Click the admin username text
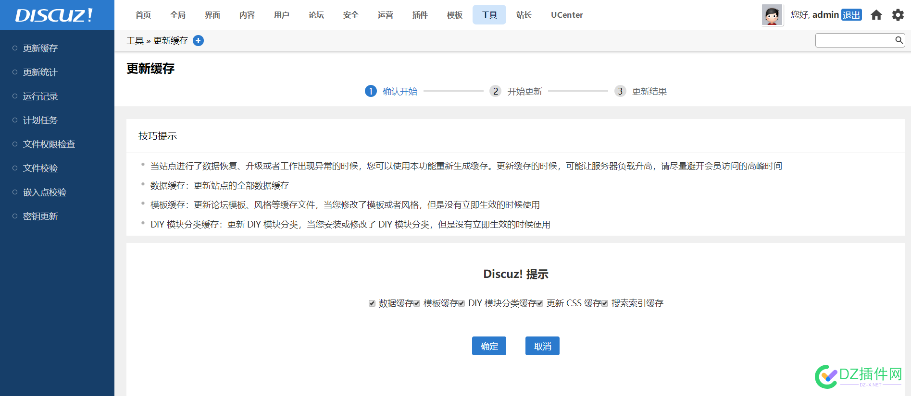The height and width of the screenshot is (396, 911). point(825,15)
